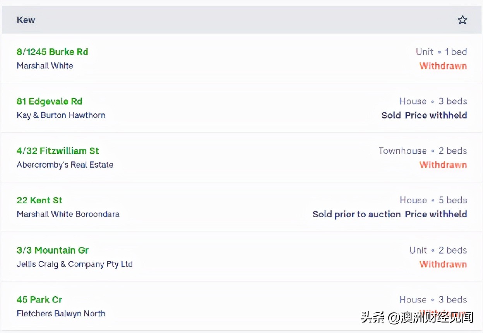483x333 pixels.
Task: Select the Fletchers Balwyn North agency
Action: tap(61, 314)
